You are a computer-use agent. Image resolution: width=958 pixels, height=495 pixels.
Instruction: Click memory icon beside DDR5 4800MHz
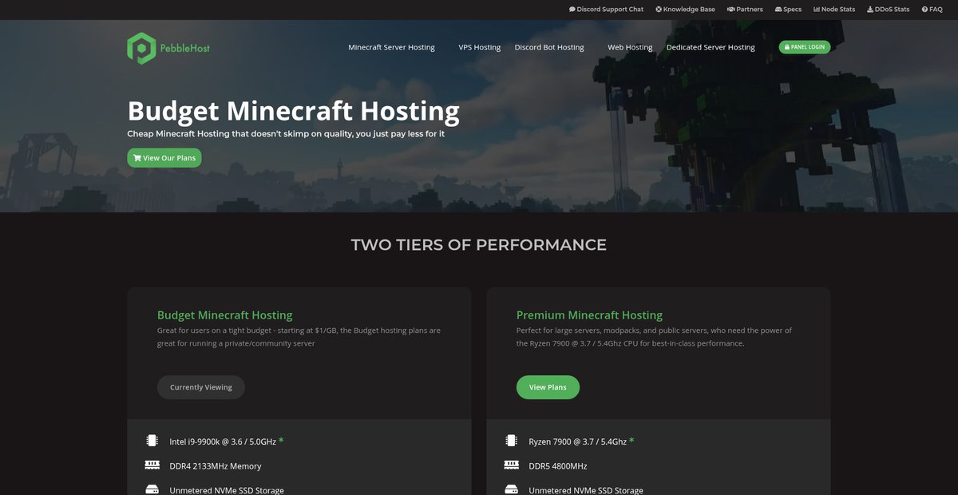(x=511, y=465)
